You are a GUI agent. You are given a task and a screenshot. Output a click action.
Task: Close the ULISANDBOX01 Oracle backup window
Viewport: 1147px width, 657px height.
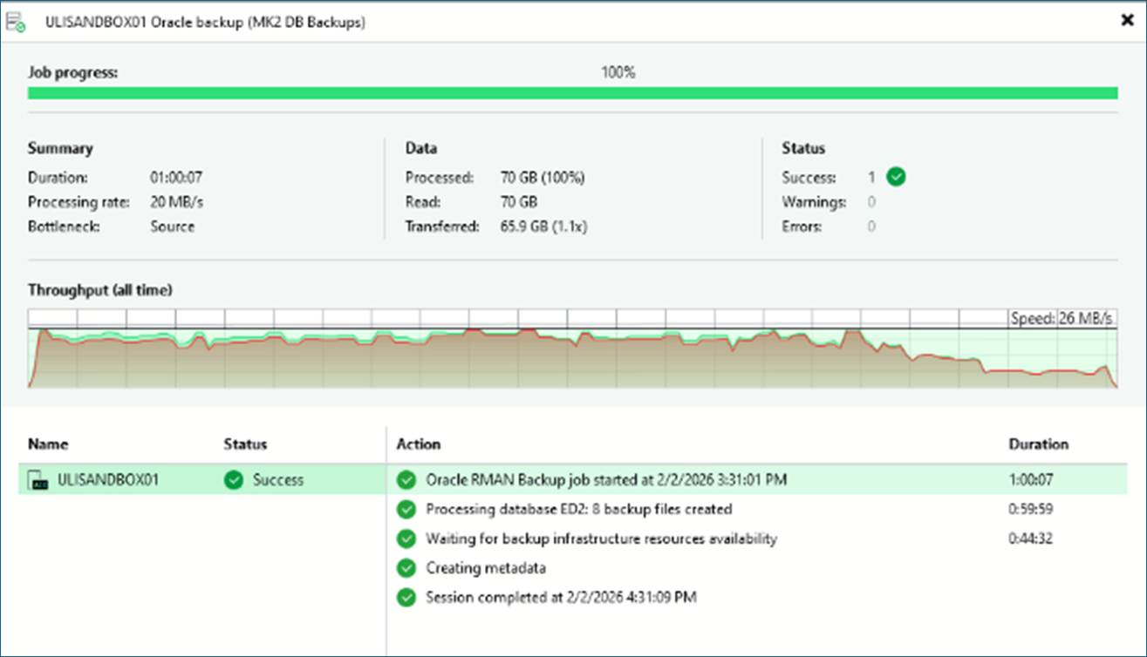1127,20
